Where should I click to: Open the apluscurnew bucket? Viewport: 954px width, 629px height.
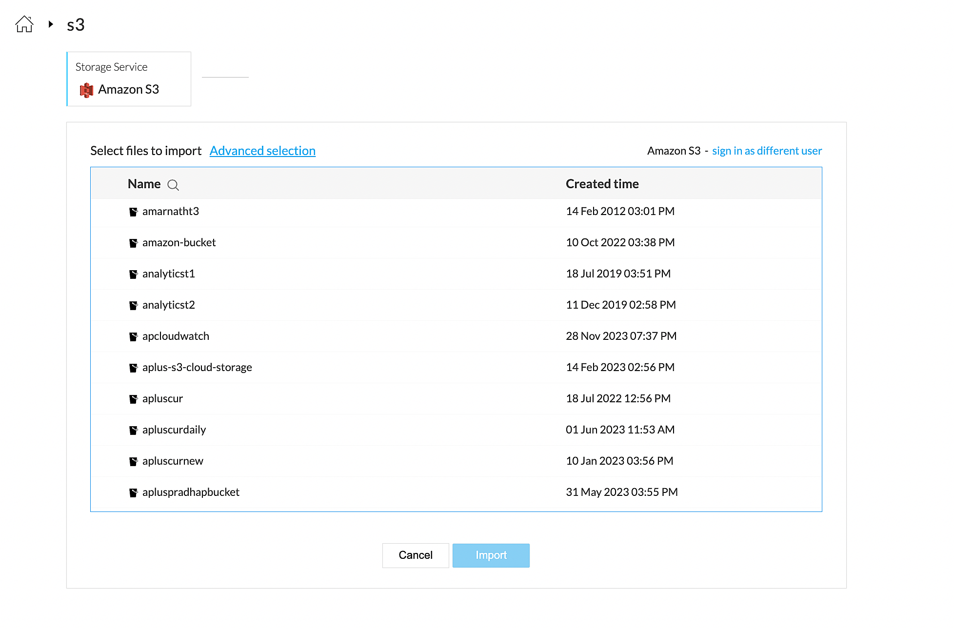point(173,461)
